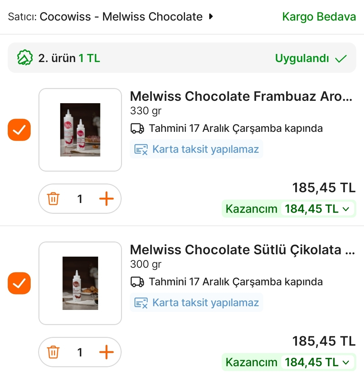364x376 pixels.
Task: Remove the Sütlü Çikolata product via trash icon
Action: point(53,352)
